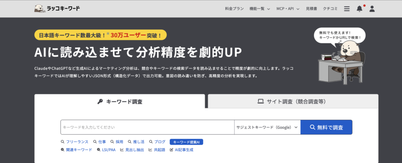Open the 共起語 link

coord(159,150)
